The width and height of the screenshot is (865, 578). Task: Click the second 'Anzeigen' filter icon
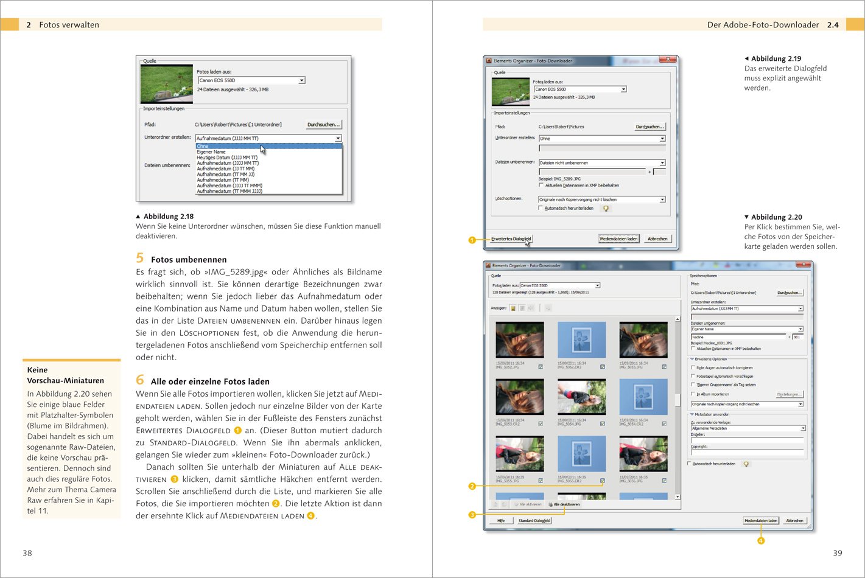(x=522, y=308)
